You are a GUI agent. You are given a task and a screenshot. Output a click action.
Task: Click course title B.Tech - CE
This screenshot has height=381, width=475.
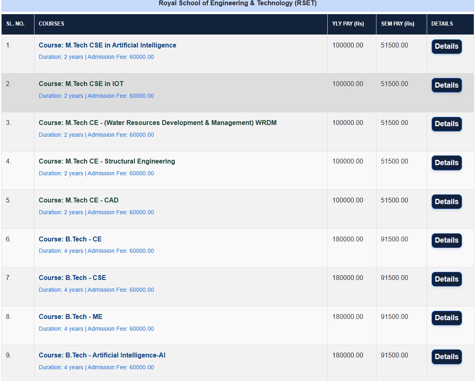pos(70,239)
